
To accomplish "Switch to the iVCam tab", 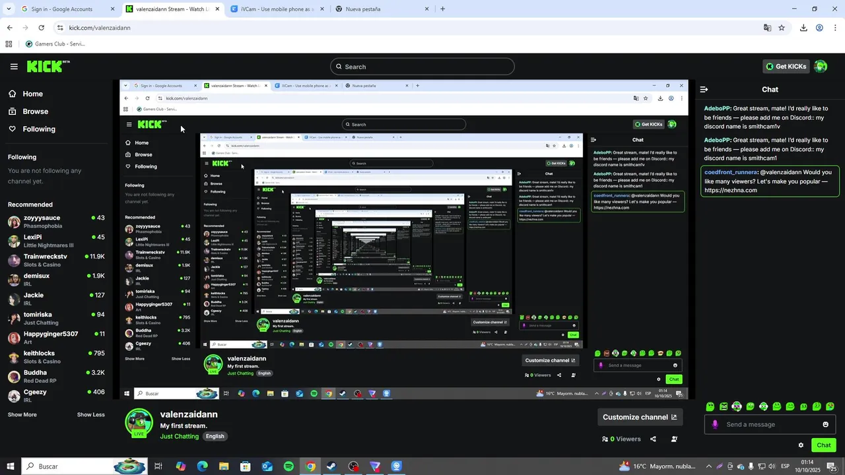I will click(x=277, y=9).
